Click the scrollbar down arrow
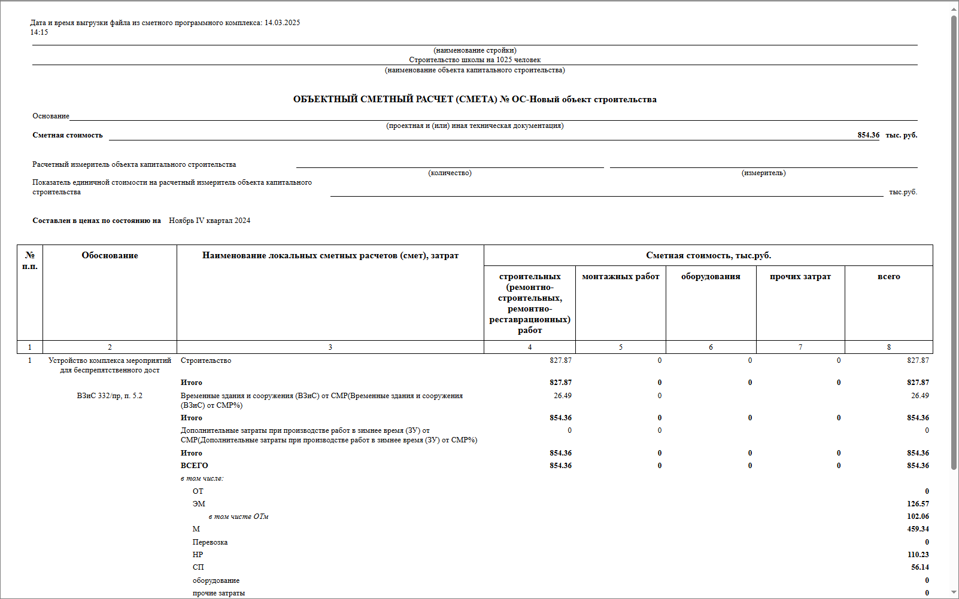The image size is (959, 599). point(954,592)
